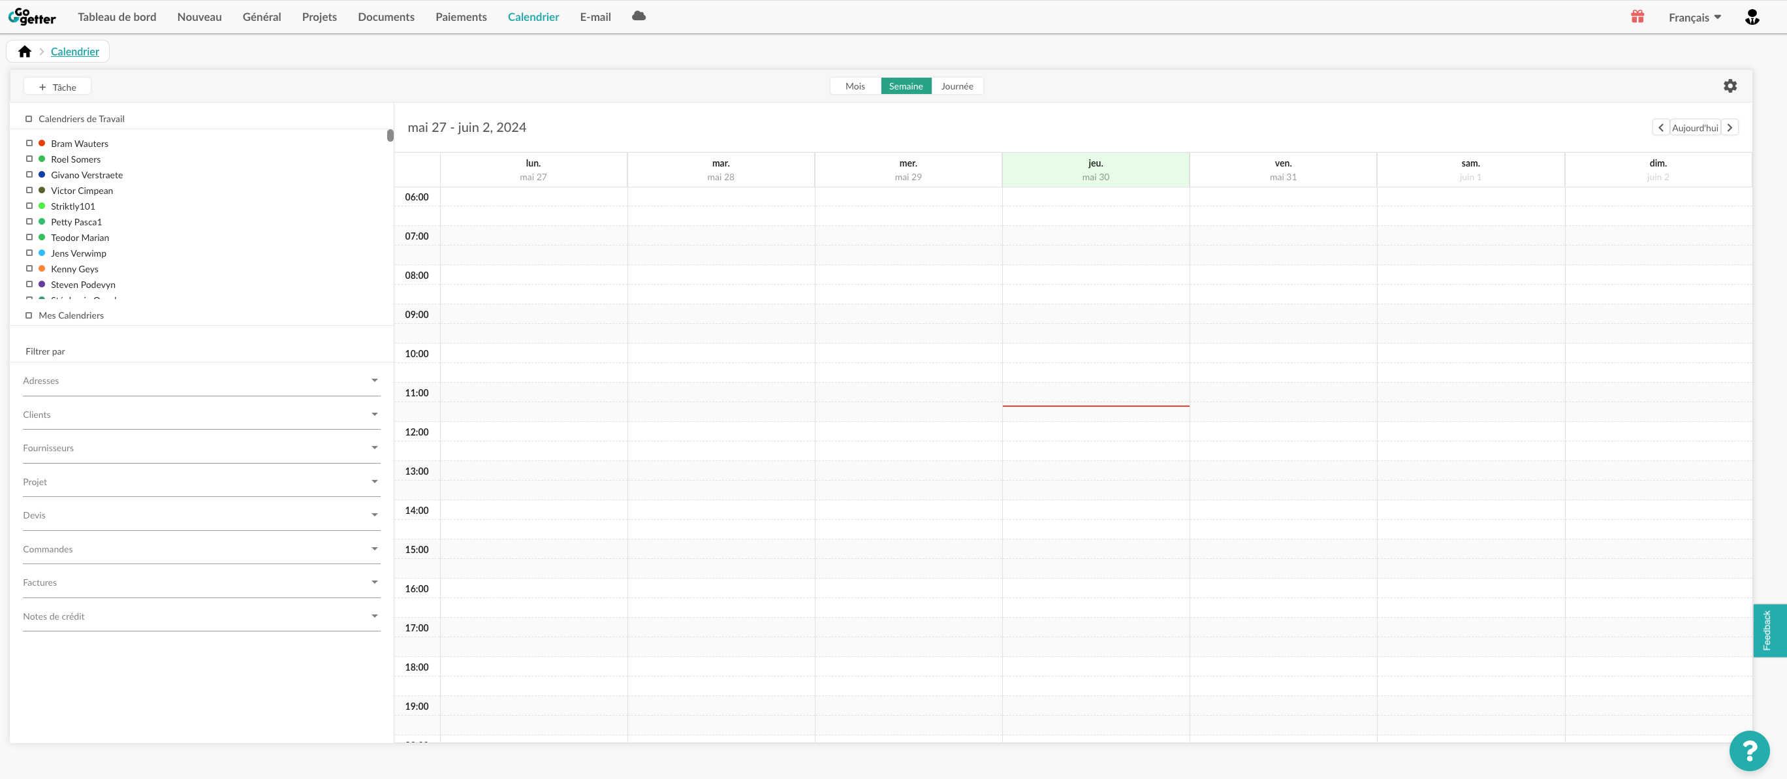Click Givano Verstraete blue color dot
Image resolution: width=1787 pixels, height=779 pixels.
[x=42, y=175]
